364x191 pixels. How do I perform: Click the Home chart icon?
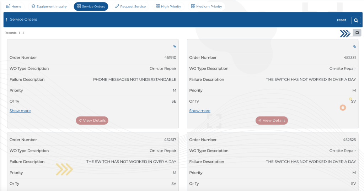click(x=8, y=6)
